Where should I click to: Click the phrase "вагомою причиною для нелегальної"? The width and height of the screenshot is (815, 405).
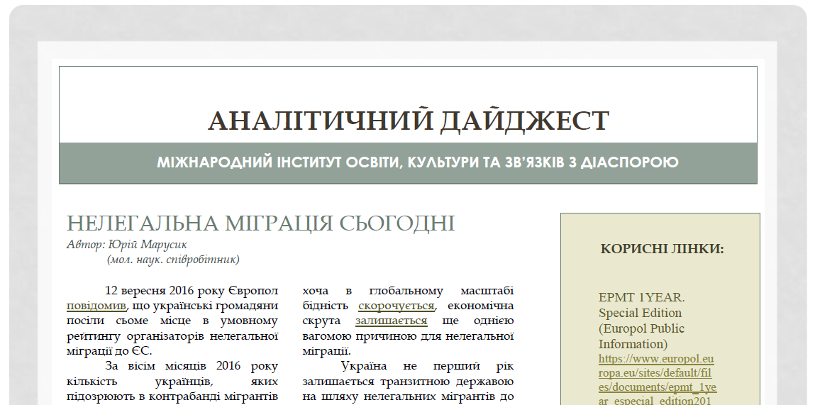(408, 336)
